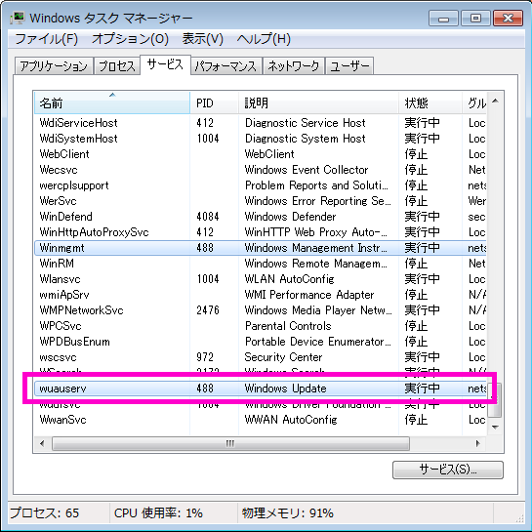Select the wuauserv Windows Update service row

click(x=261, y=389)
